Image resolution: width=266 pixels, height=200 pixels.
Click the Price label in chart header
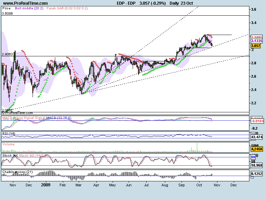[7, 8]
